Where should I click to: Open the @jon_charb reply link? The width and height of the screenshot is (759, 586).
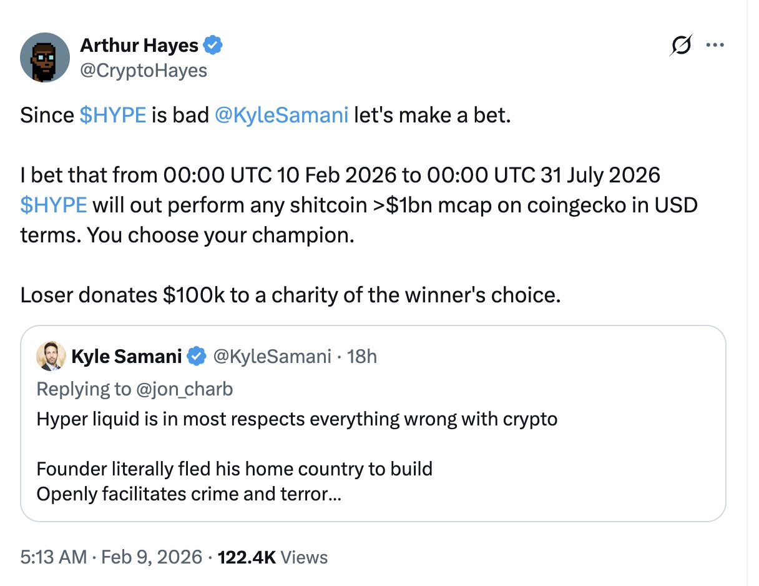pyautogui.click(x=184, y=389)
